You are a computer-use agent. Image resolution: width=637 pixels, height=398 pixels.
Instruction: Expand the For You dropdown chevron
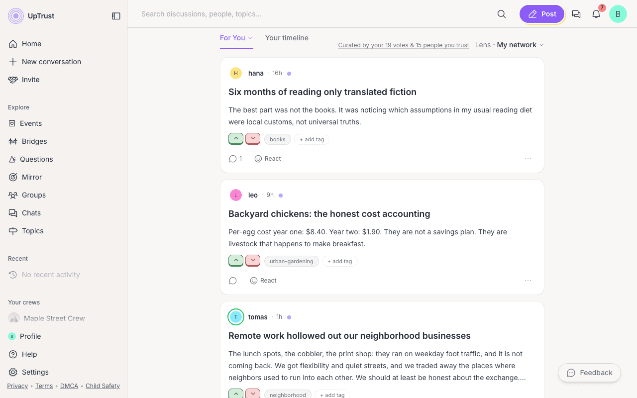coord(250,38)
